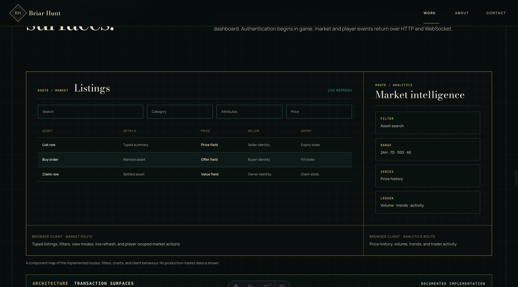The width and height of the screenshot is (518, 287).
Task: Click the Route / Market breadcrumb label
Action: click(x=53, y=90)
